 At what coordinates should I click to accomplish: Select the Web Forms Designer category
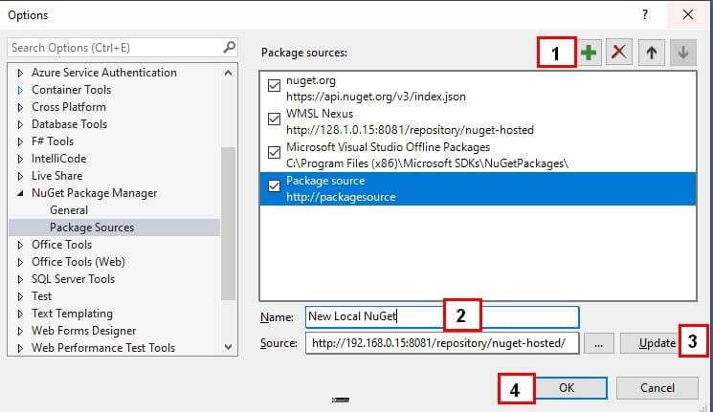pos(83,331)
